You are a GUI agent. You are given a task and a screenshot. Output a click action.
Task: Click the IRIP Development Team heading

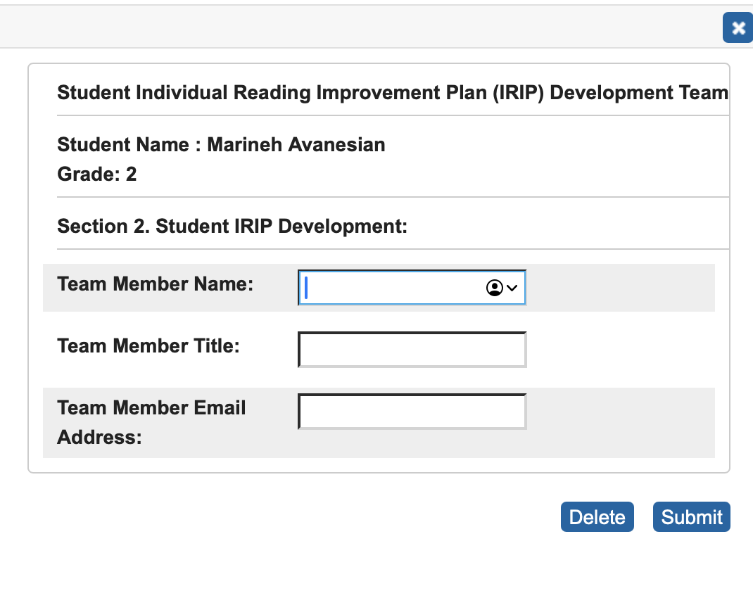pos(392,93)
